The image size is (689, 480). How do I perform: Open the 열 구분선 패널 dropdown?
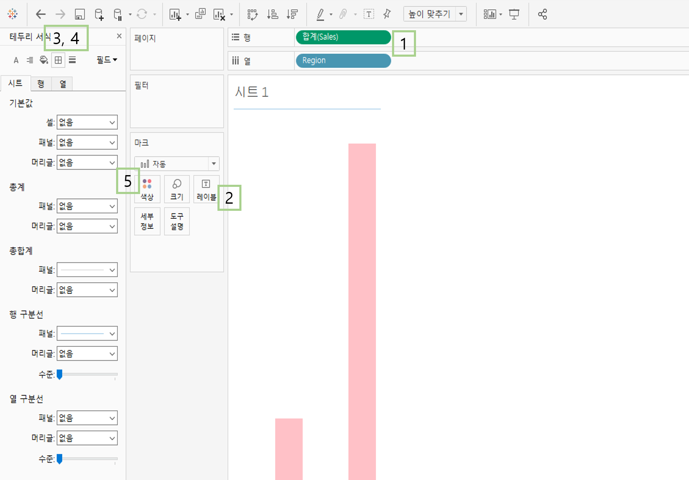click(87, 418)
